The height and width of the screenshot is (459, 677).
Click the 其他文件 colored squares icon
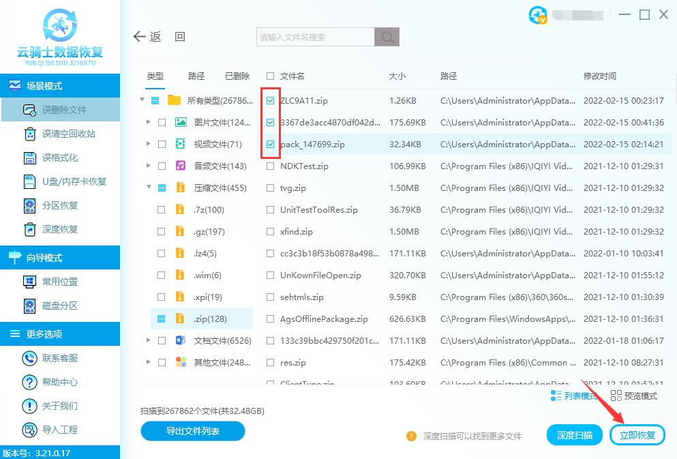click(x=181, y=362)
